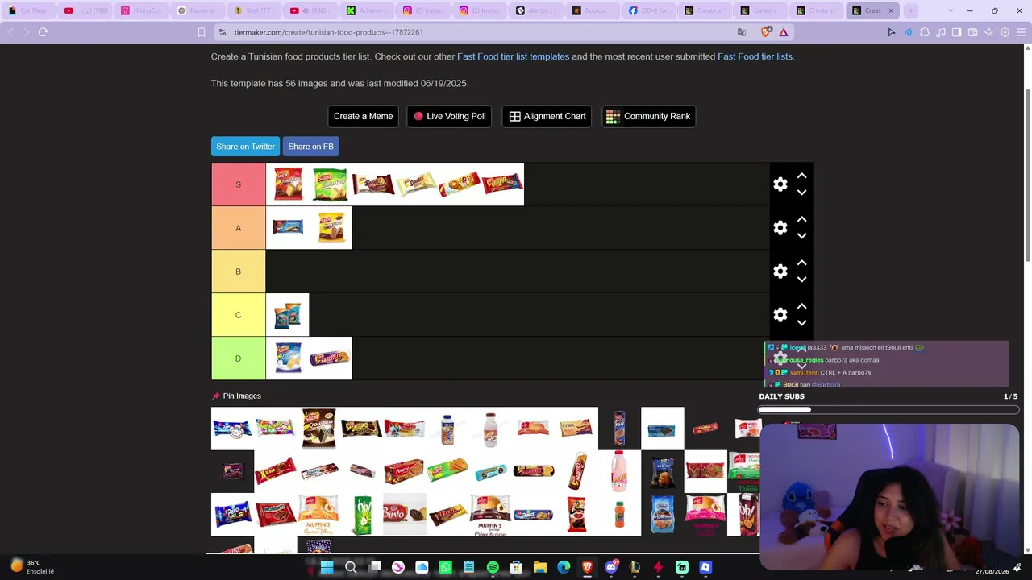Close the active tiermaker tab
Screen dimensions: 1032x580
coord(891,10)
